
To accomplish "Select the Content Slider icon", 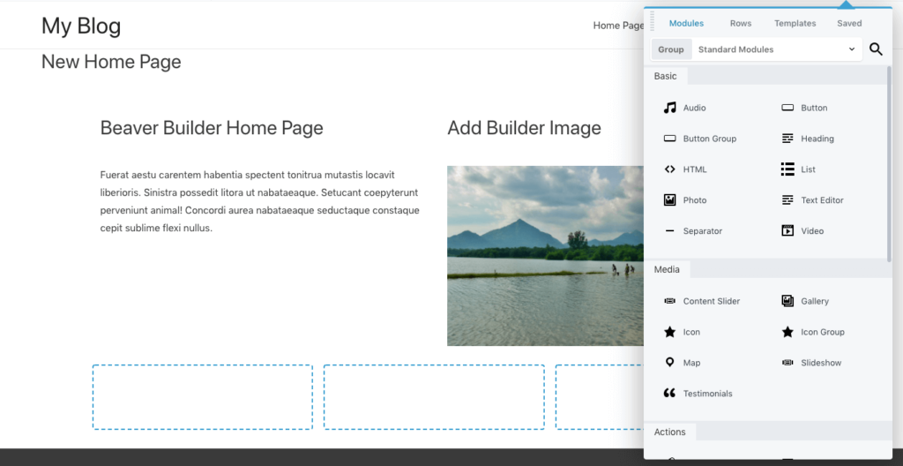I will [x=669, y=301].
